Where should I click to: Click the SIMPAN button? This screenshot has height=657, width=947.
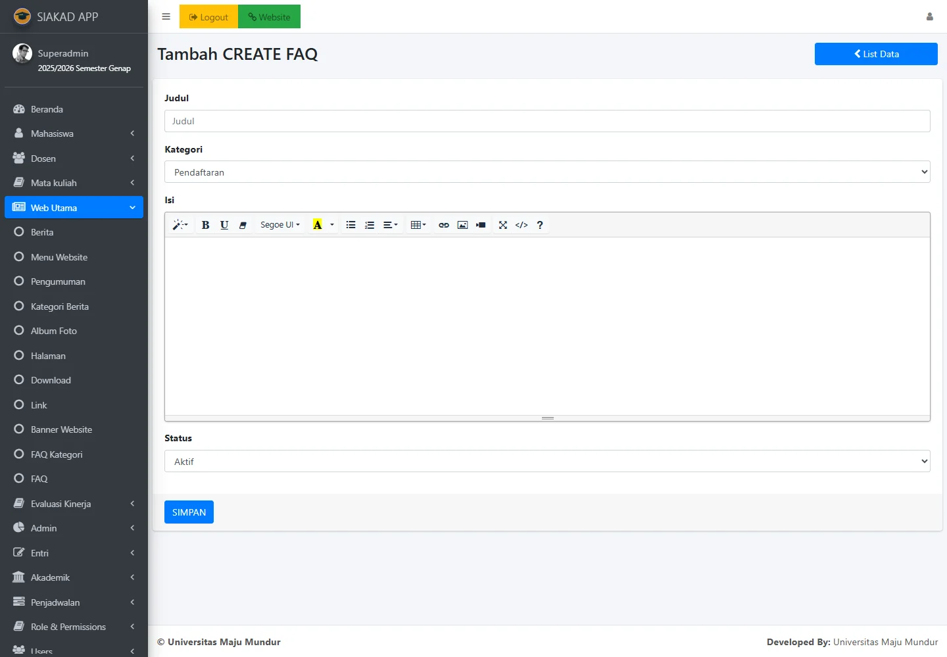pos(189,512)
